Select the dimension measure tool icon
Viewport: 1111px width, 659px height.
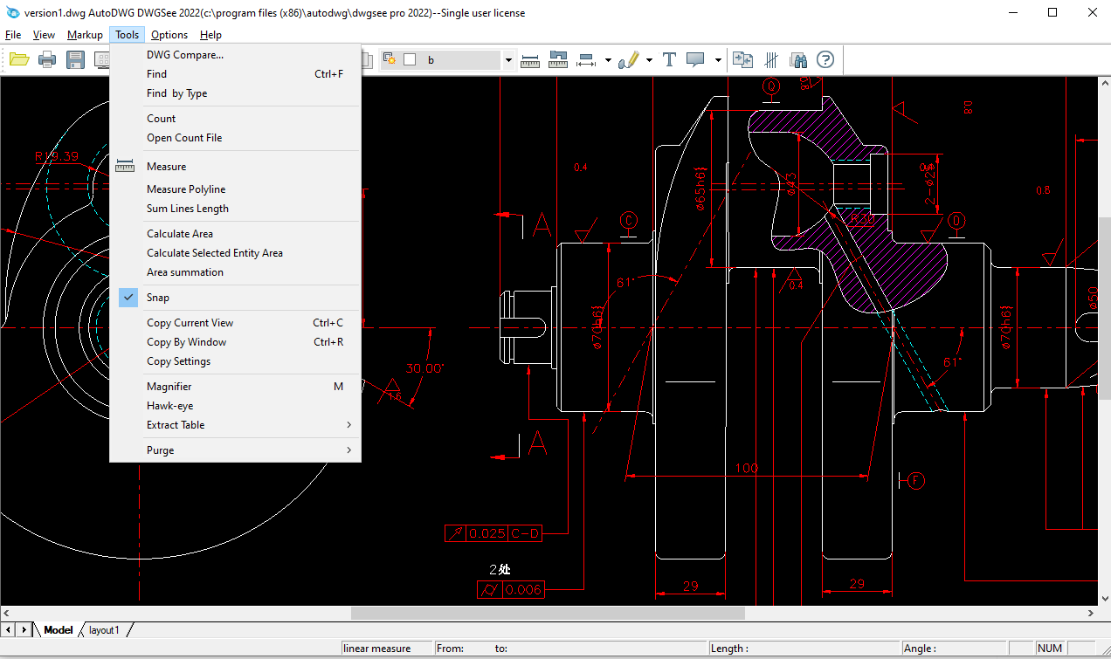(586, 60)
